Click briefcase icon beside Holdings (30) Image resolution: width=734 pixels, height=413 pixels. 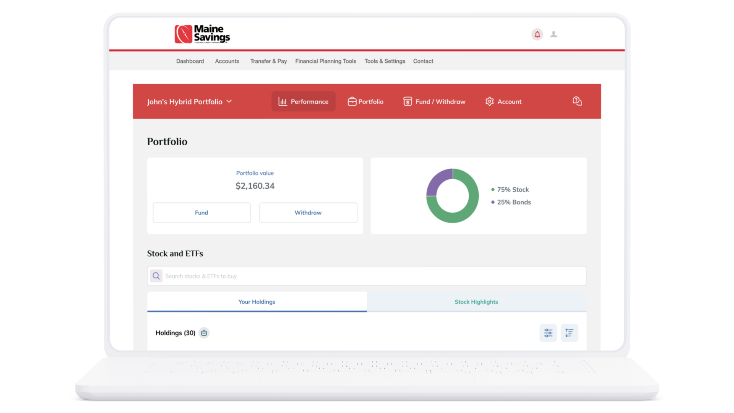click(204, 333)
